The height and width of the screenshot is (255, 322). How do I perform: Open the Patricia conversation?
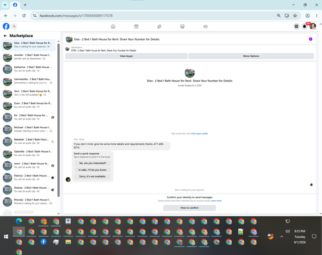pyautogui.click(x=28, y=177)
